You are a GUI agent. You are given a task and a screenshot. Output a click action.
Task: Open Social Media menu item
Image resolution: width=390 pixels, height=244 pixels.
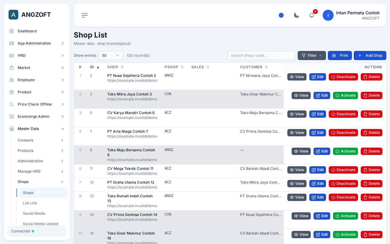pyautogui.click(x=43, y=213)
